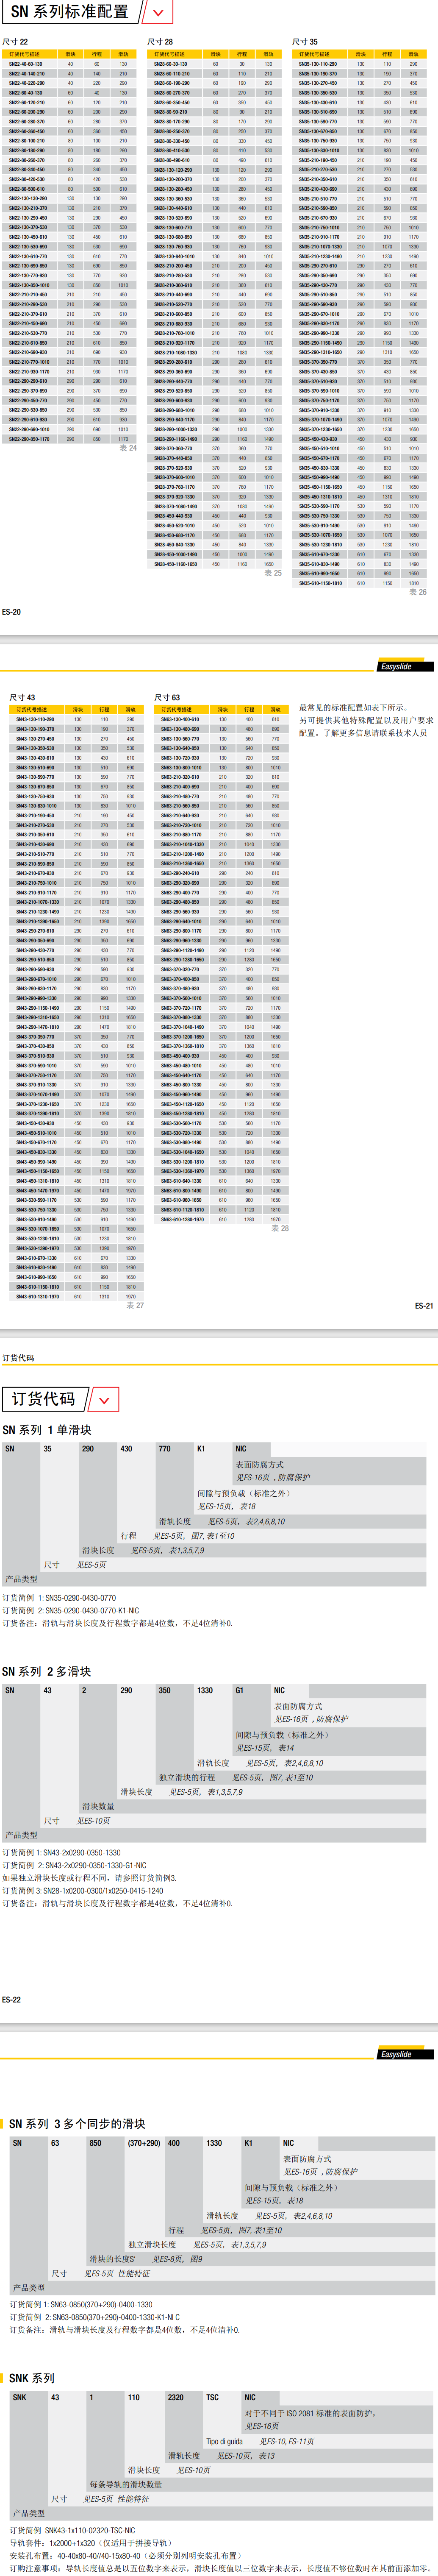Select the SN 系列标准配置 title text
The image size is (438, 2576).
pyautogui.click(x=69, y=12)
